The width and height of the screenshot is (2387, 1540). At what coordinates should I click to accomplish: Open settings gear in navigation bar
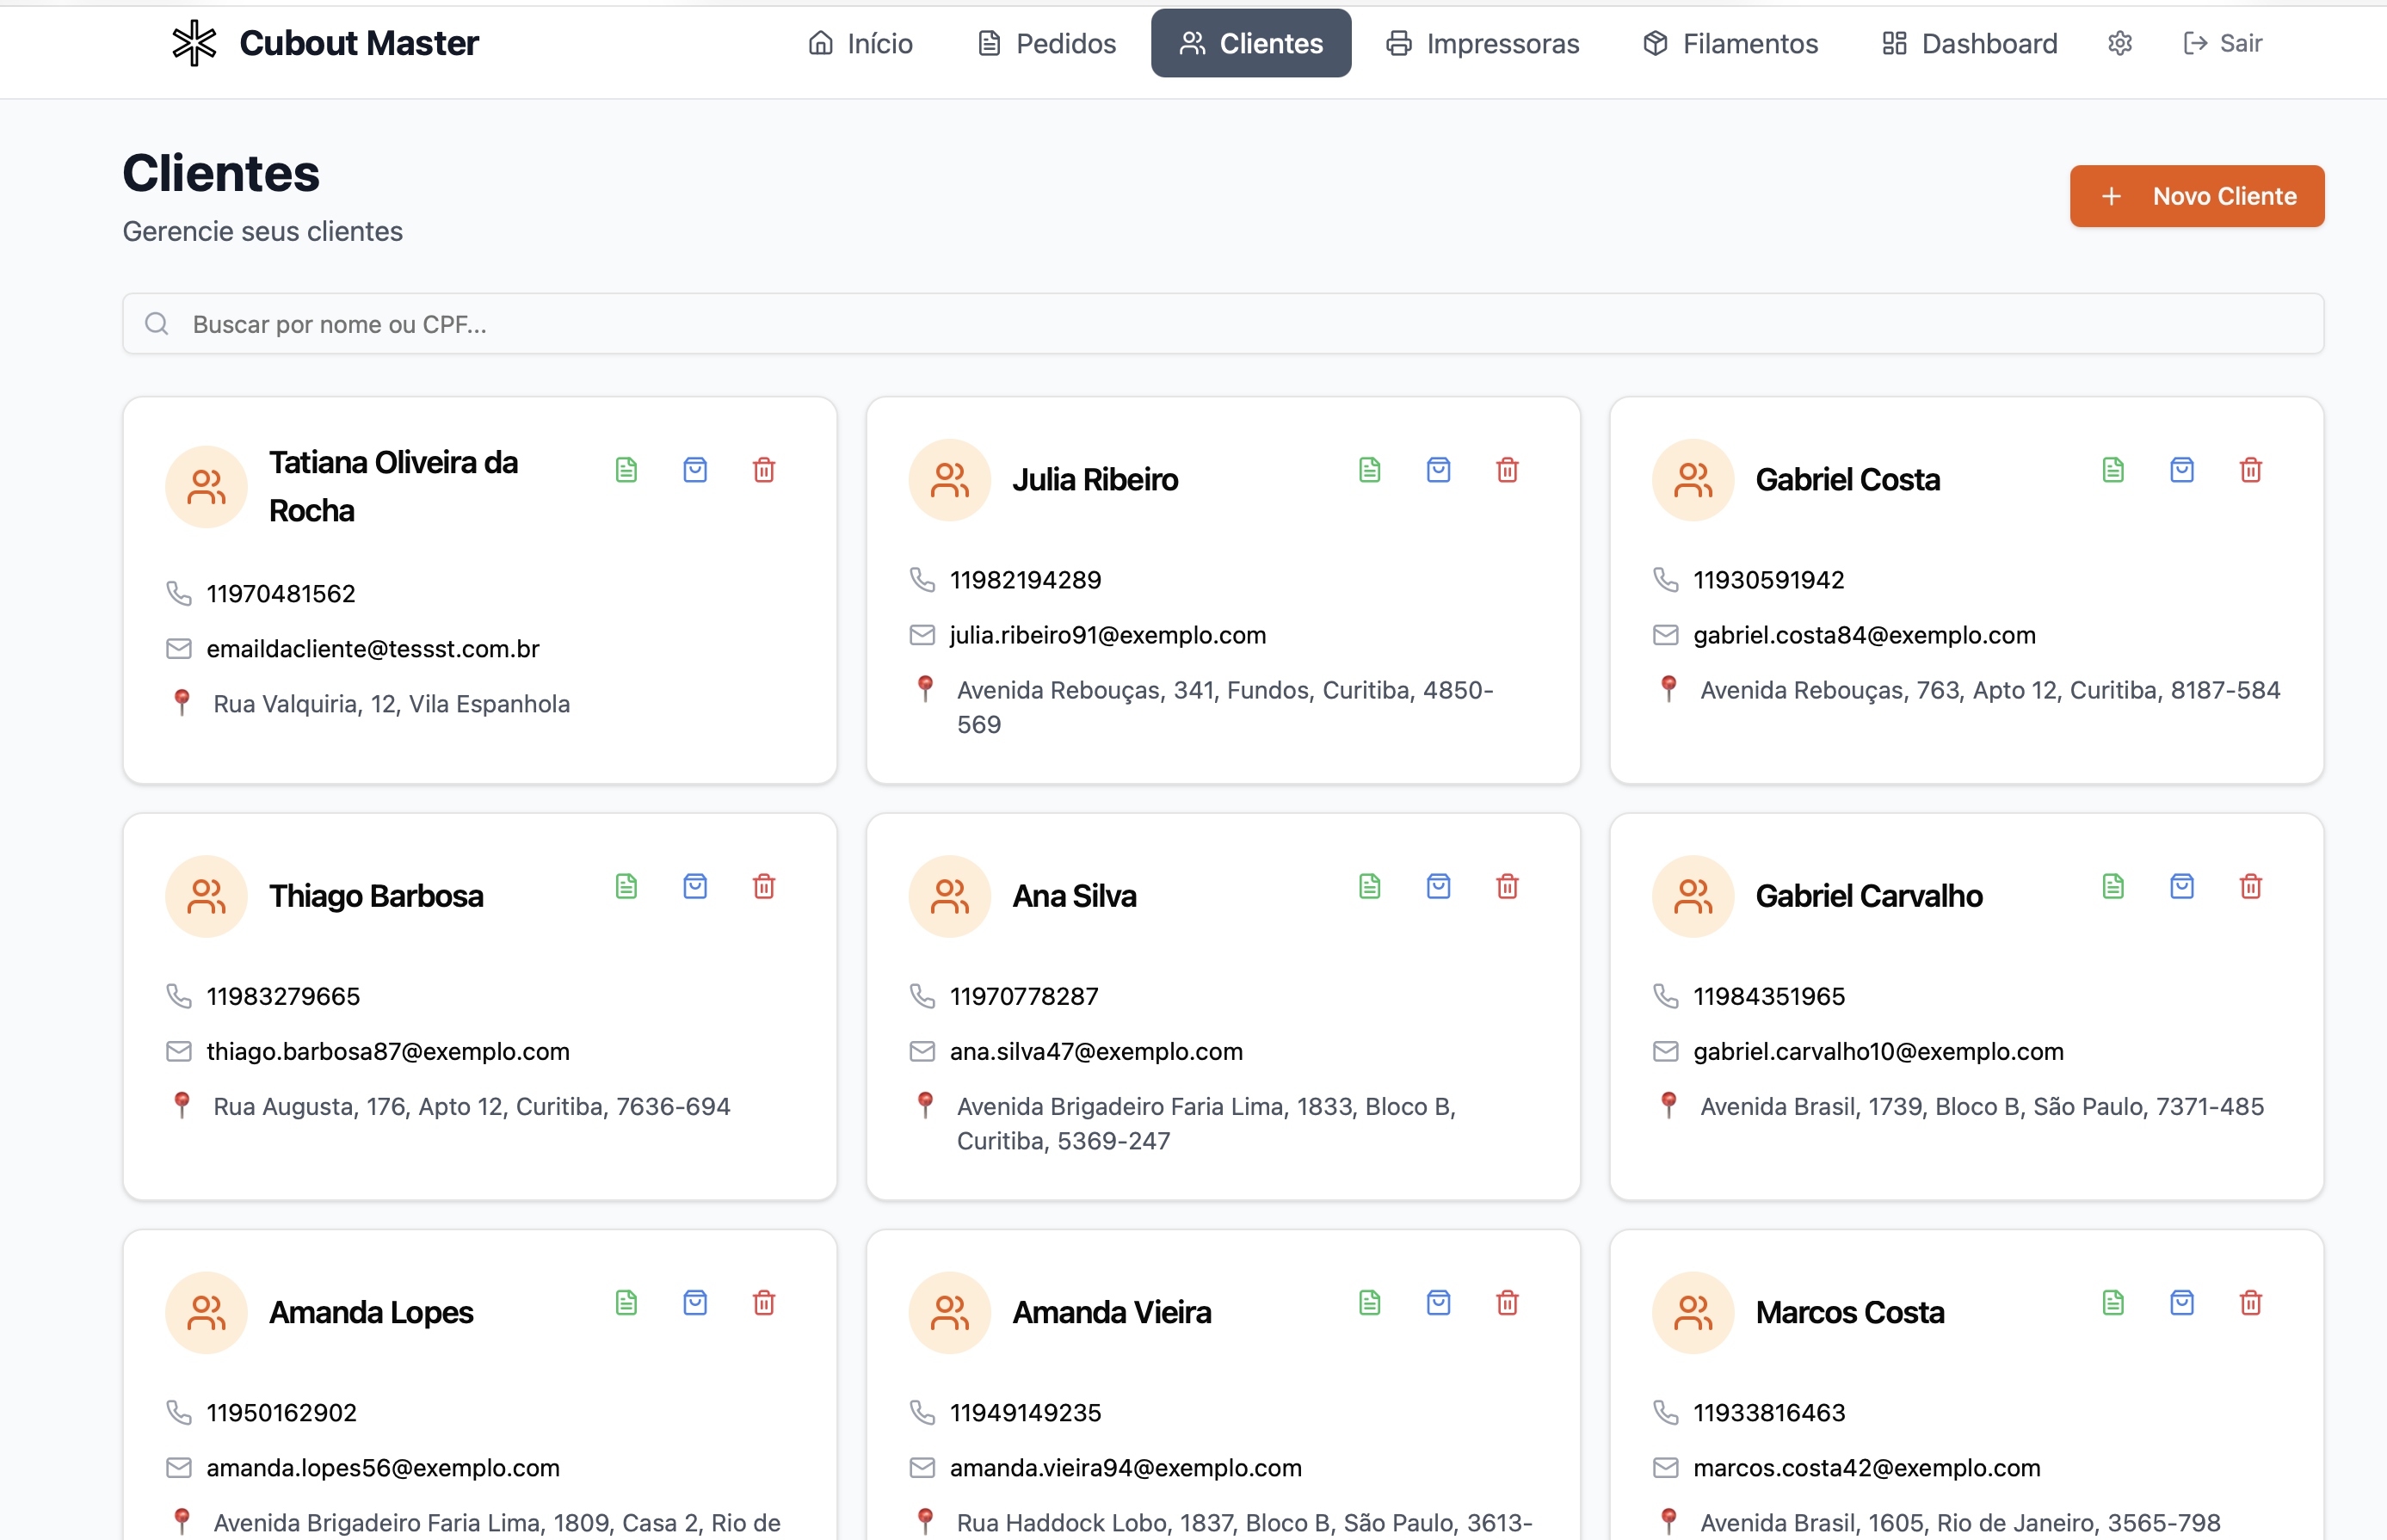(2120, 43)
